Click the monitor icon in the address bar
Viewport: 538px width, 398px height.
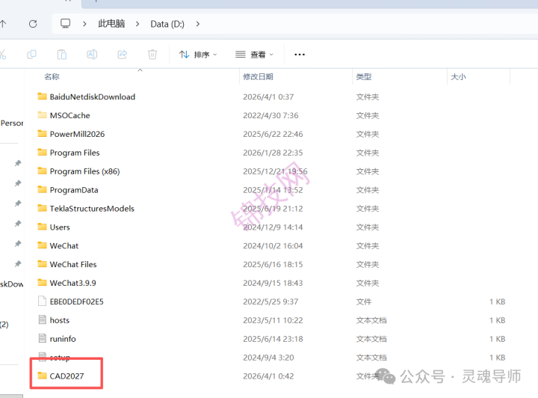pos(66,24)
